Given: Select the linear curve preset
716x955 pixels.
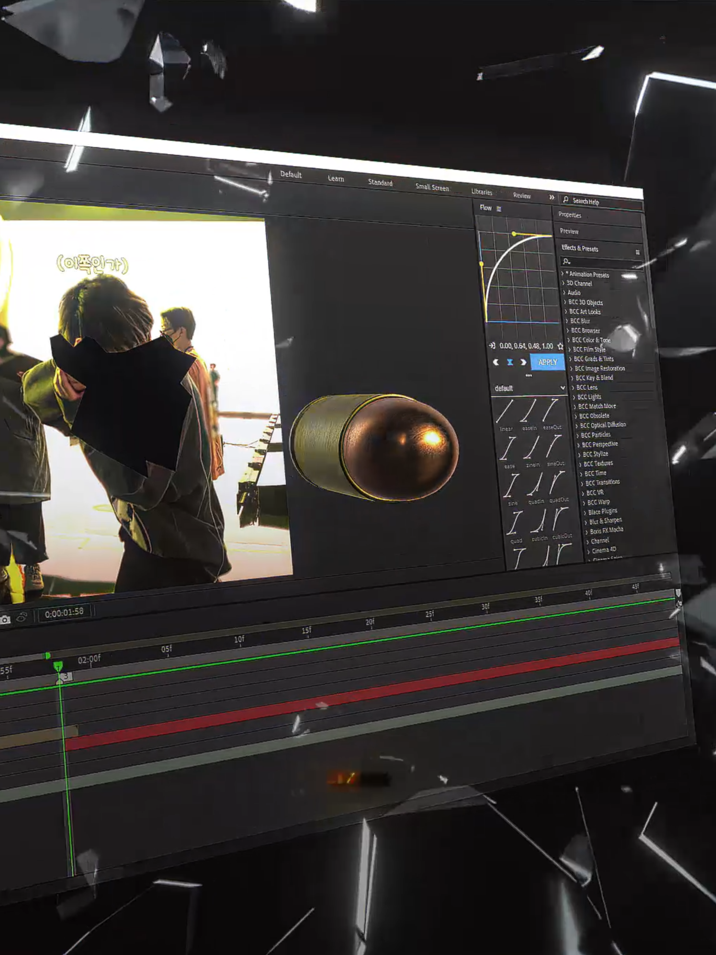Looking at the screenshot, I should [505, 414].
